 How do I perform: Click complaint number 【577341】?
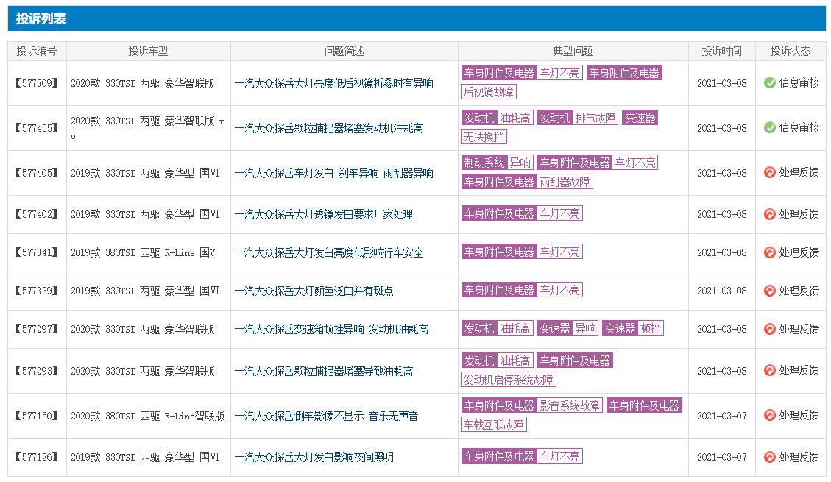click(x=37, y=252)
